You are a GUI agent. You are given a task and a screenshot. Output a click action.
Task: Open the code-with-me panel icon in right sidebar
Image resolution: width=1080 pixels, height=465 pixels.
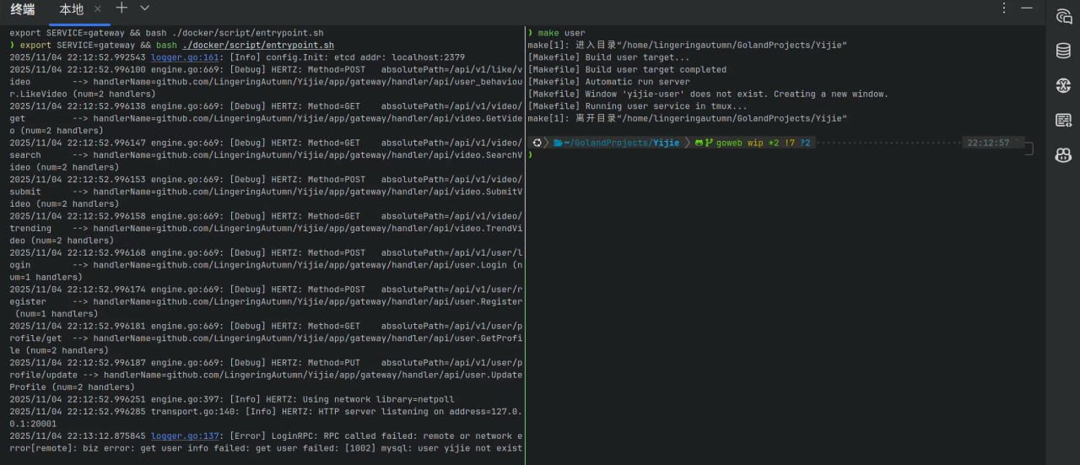coord(1063,120)
